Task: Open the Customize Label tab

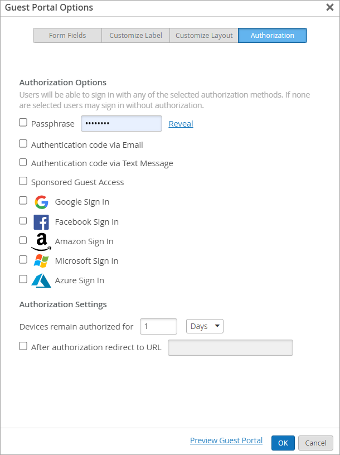Action: pyautogui.click(x=135, y=36)
